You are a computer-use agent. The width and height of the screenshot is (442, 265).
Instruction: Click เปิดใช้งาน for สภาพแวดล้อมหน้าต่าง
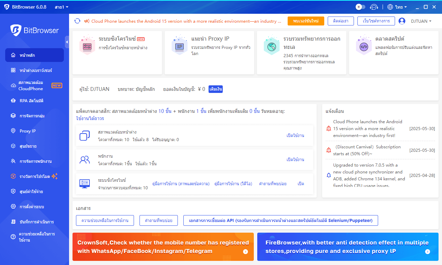point(295,136)
